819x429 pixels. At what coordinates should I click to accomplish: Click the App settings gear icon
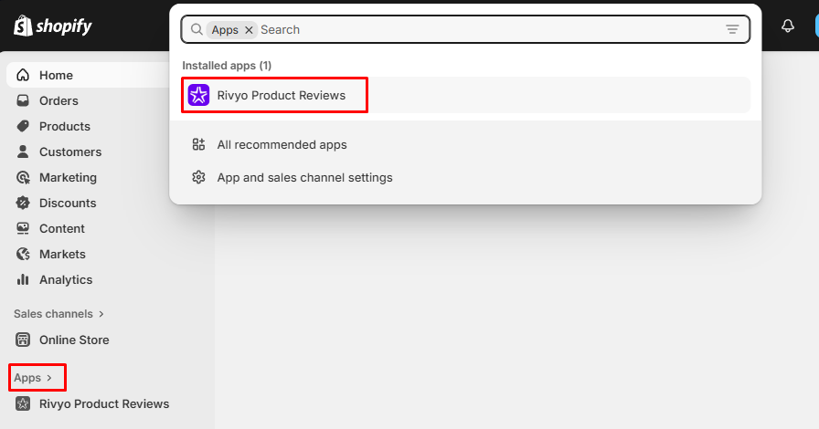coord(198,177)
